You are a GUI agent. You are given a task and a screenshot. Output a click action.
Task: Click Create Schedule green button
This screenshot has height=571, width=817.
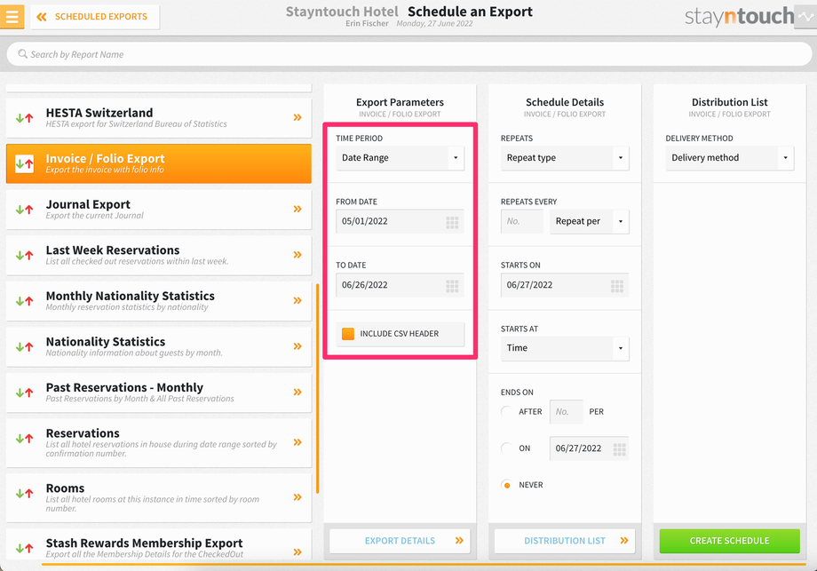click(729, 541)
